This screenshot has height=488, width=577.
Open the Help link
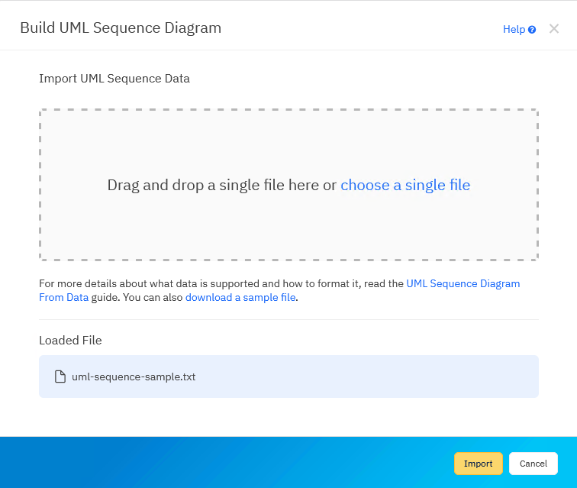pos(514,30)
